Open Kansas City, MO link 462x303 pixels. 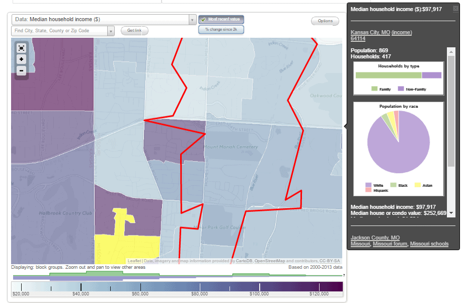(x=370, y=33)
